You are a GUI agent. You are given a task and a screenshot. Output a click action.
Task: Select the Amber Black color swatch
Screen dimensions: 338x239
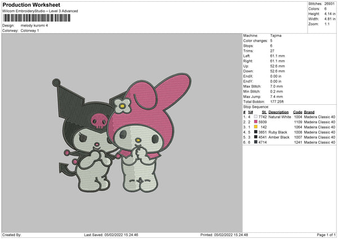(256, 137)
